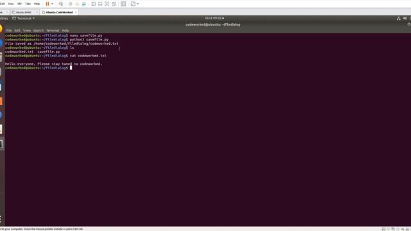Open the VMware View menu
This screenshot has height=231, width=411.
tap(11, 4)
